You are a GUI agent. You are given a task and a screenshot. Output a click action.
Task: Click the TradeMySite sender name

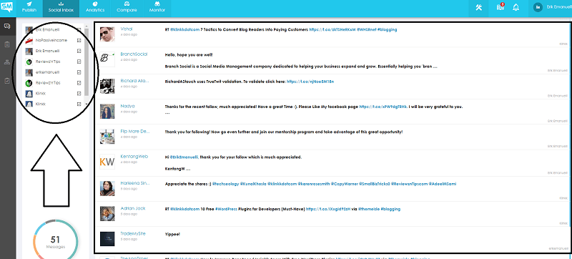click(133, 233)
